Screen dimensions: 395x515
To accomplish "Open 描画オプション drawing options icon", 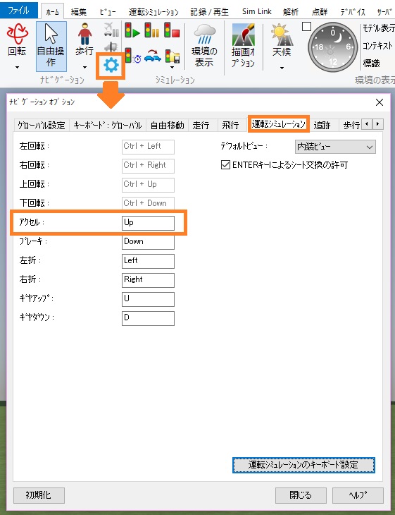I will coord(243,34).
